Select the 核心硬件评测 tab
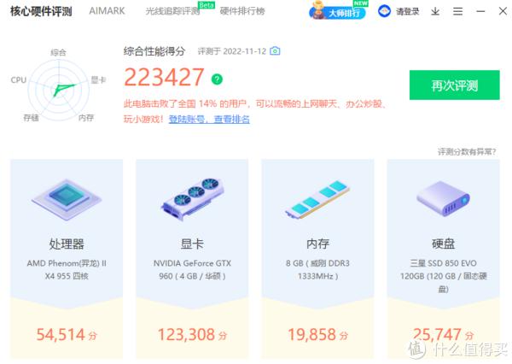512x364 pixels. point(41,11)
